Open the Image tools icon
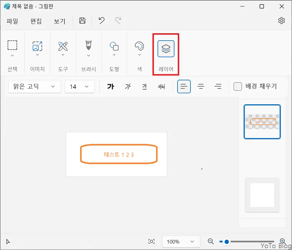 tap(37, 46)
